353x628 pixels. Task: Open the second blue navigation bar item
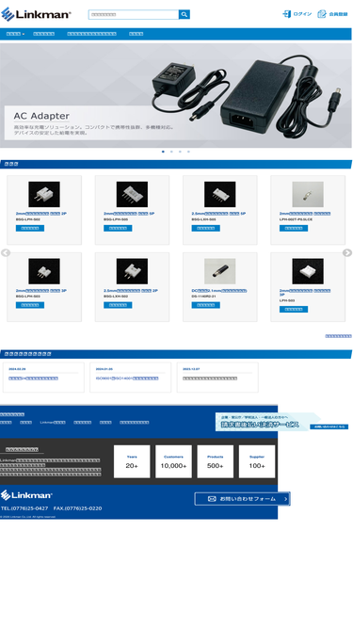click(43, 34)
